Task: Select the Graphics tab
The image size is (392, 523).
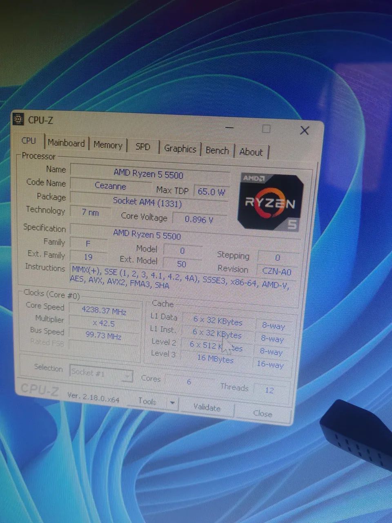Action: click(x=180, y=149)
